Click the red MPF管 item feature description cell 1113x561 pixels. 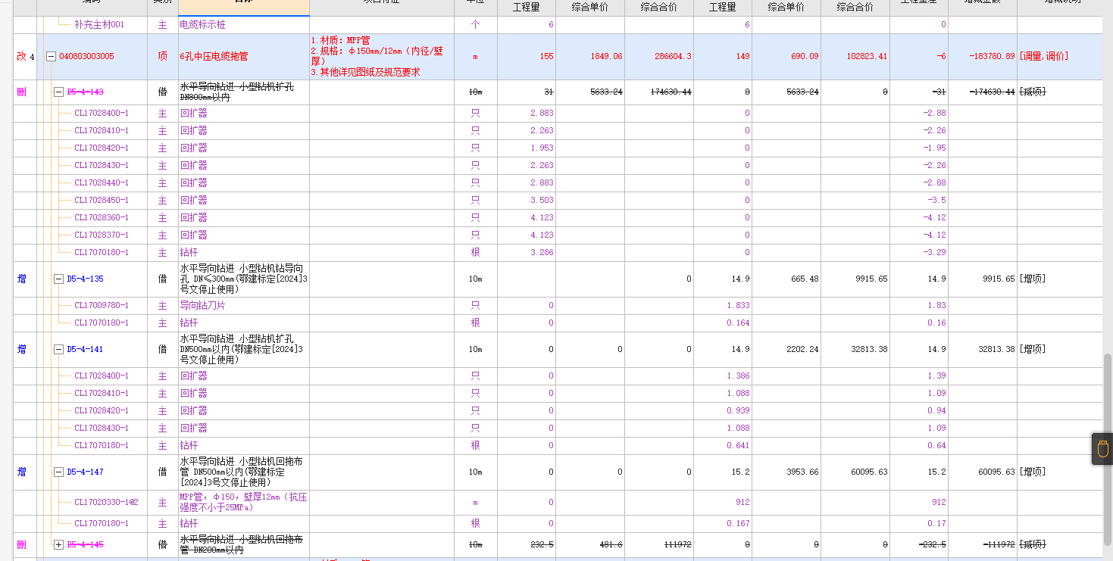382,57
